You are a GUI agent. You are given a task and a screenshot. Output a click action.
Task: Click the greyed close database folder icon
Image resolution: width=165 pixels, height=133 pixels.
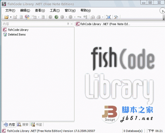(x=15, y=17)
